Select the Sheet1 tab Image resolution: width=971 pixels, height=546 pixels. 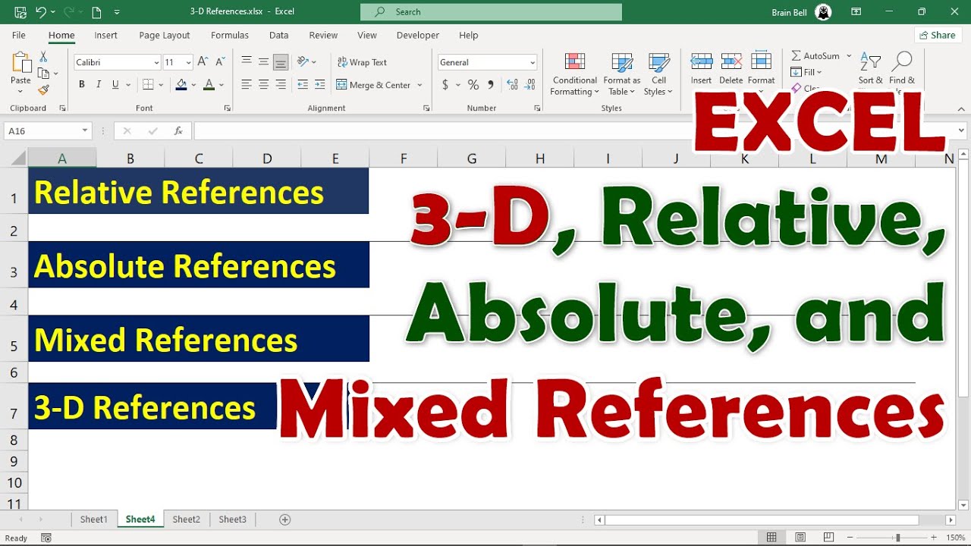94,519
